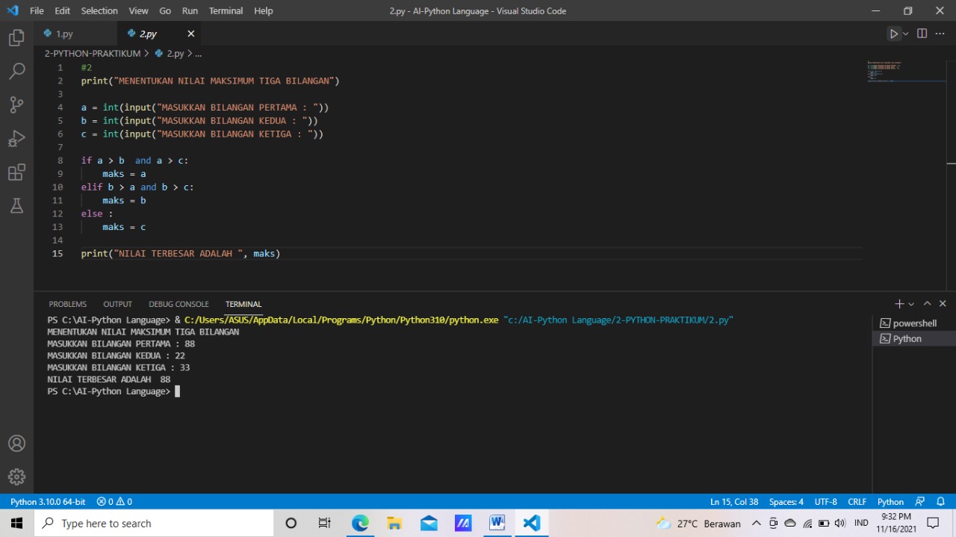This screenshot has width=956, height=537.
Task: Select the powershell terminal in the list
Action: click(x=914, y=323)
